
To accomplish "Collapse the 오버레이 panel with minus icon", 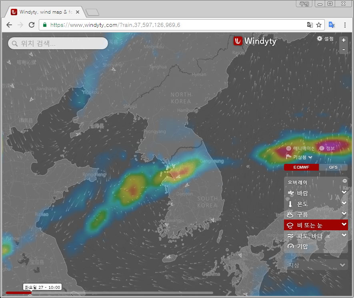I will click(345, 181).
